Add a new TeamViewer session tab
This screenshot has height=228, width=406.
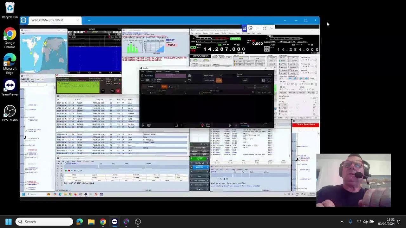[89, 20]
